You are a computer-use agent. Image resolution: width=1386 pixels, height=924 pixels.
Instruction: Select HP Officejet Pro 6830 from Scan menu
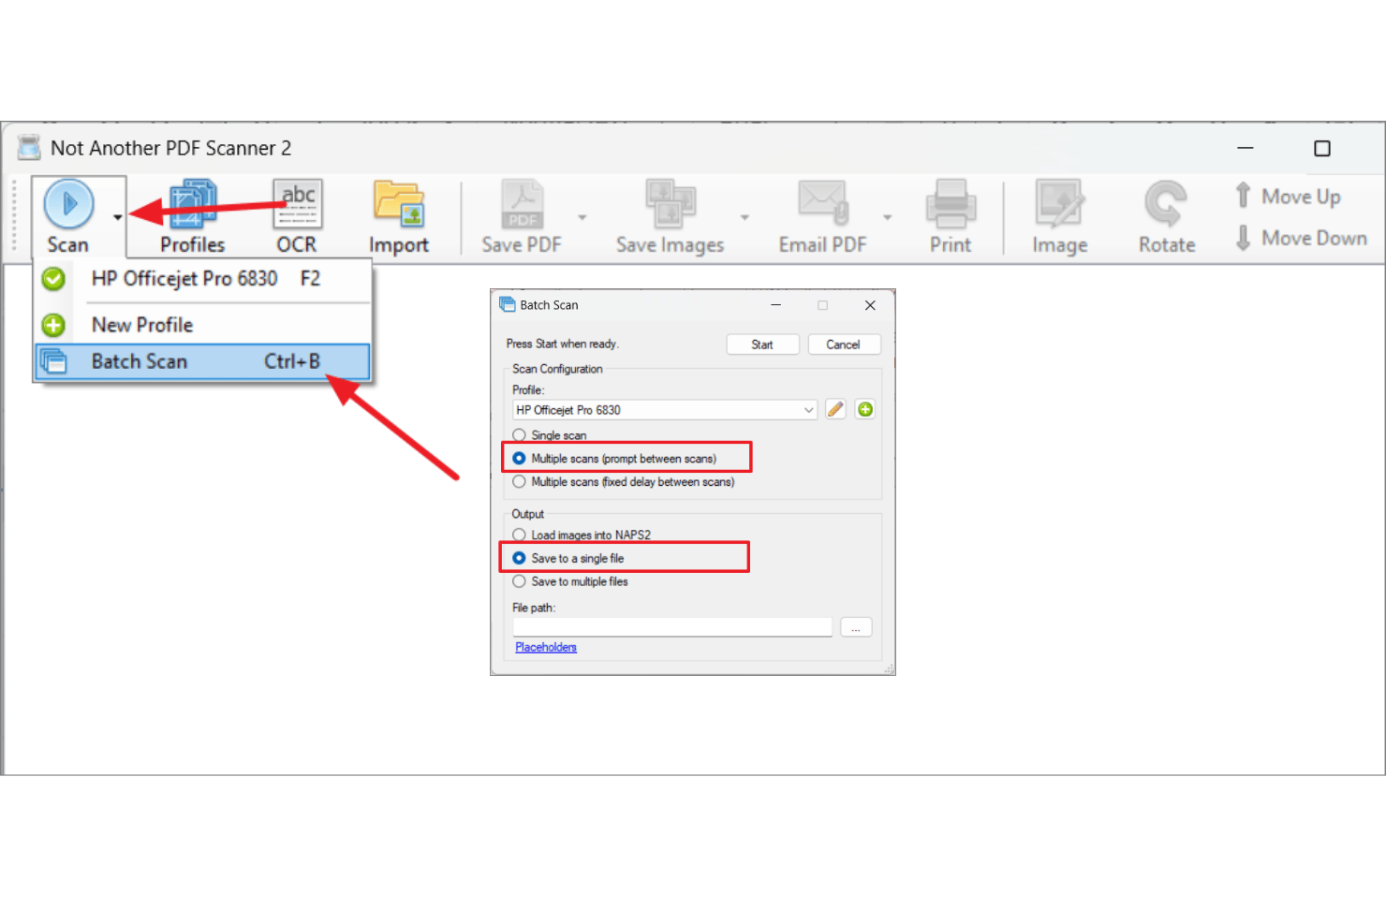202,279
